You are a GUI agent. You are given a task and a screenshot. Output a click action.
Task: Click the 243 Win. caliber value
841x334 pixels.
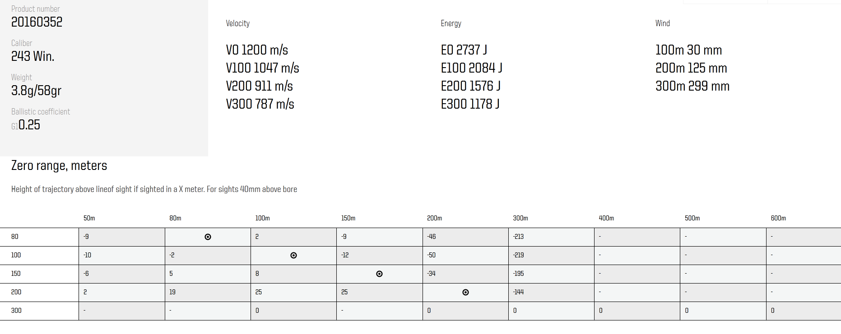(x=33, y=56)
